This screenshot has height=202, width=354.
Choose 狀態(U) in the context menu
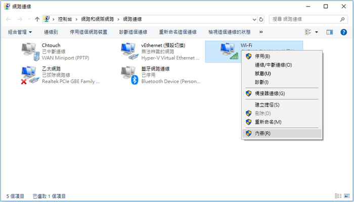pos(282,74)
